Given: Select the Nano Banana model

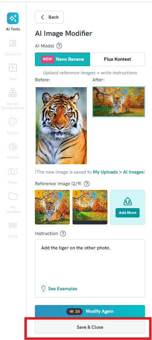Looking at the screenshot, I should [62, 59].
